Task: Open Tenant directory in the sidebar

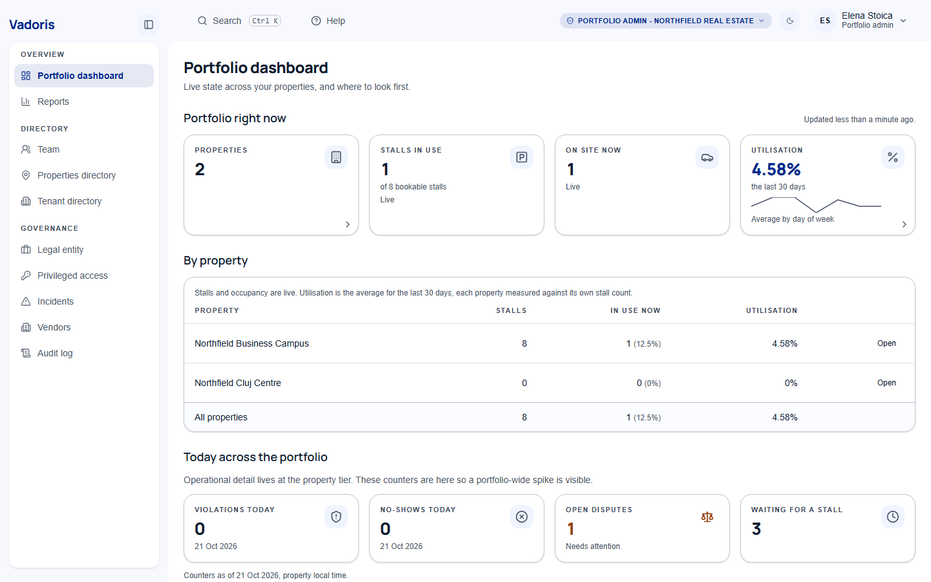Action: pyautogui.click(x=84, y=201)
